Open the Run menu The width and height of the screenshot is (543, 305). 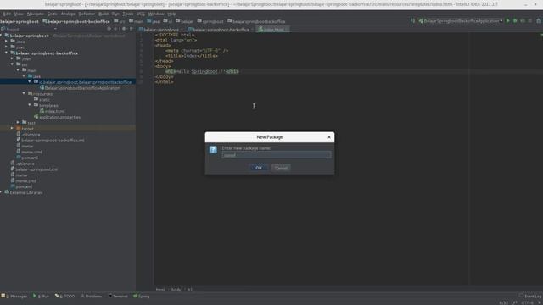tap(115, 14)
